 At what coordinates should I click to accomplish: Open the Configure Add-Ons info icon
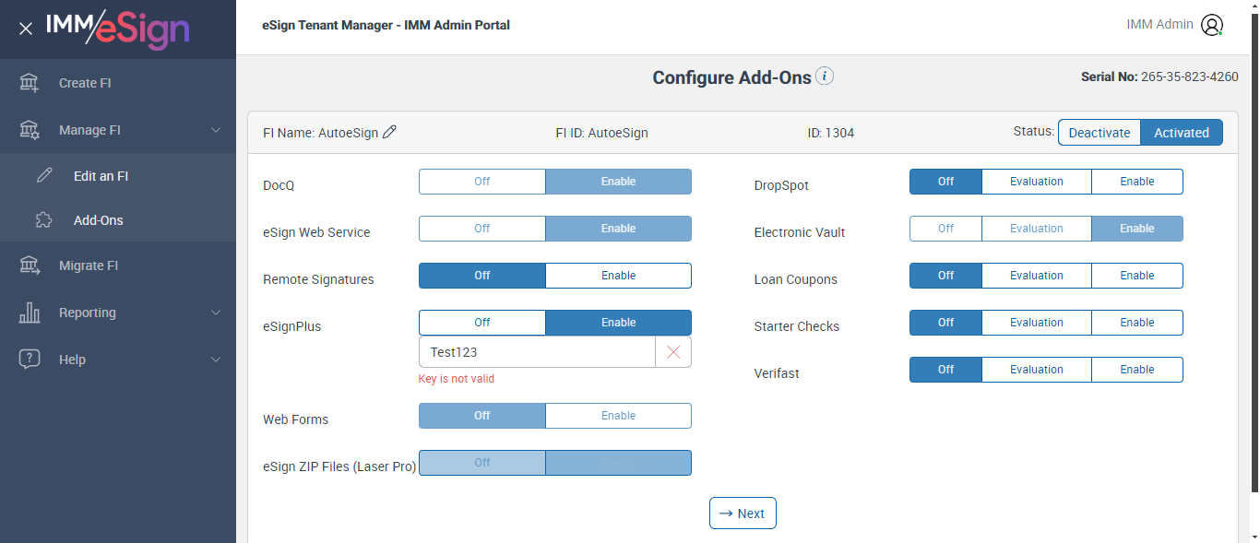click(x=825, y=77)
